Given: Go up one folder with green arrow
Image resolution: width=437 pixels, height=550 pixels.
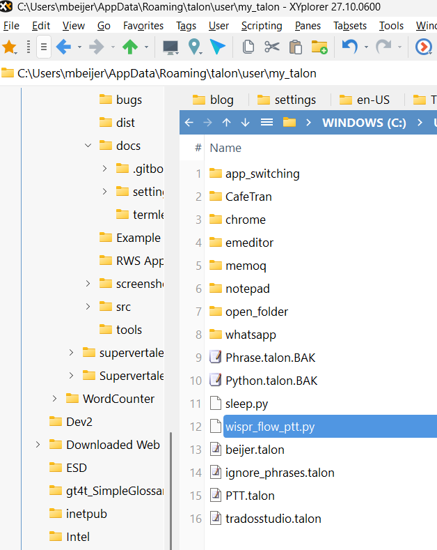Looking at the screenshot, I should [130, 47].
